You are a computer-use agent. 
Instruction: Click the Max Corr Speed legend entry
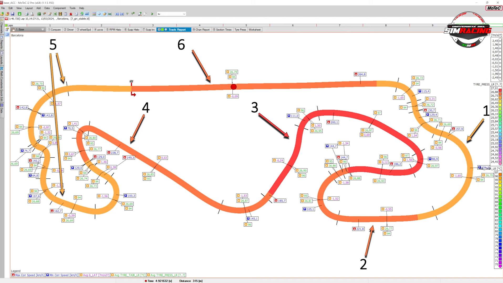28,275
